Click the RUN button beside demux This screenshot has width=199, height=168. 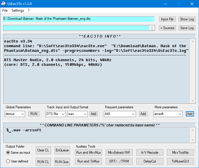(34, 114)
